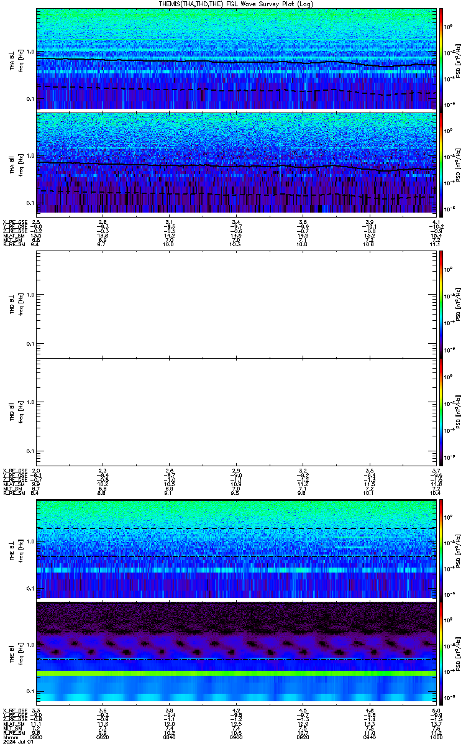Click the color bar beside the THE Bll panel
Image resolution: width=466 pixels, height=746 pixels.
(441, 652)
